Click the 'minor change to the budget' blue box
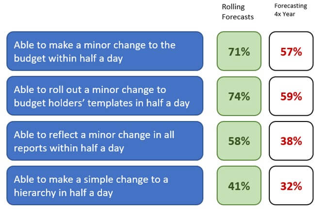The width and height of the screenshot is (326, 214). click(x=105, y=51)
